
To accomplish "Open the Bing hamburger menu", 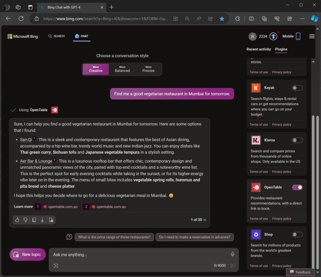I will (312, 36).
